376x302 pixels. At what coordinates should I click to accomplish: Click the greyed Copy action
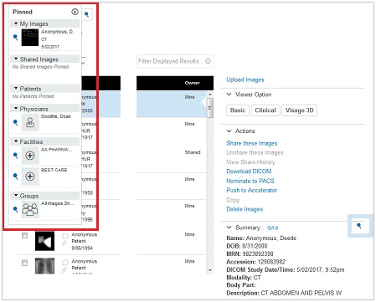(x=233, y=200)
